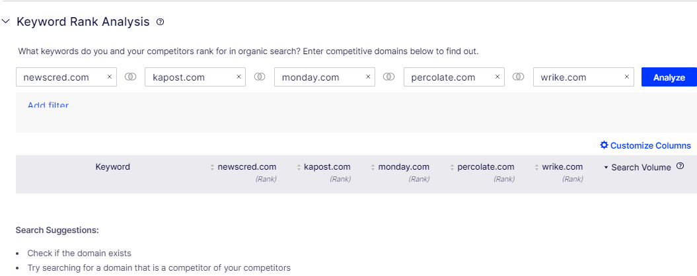Image resolution: width=697 pixels, height=276 pixels.
Task: Remove kapost.com using its x icon
Action: click(238, 77)
